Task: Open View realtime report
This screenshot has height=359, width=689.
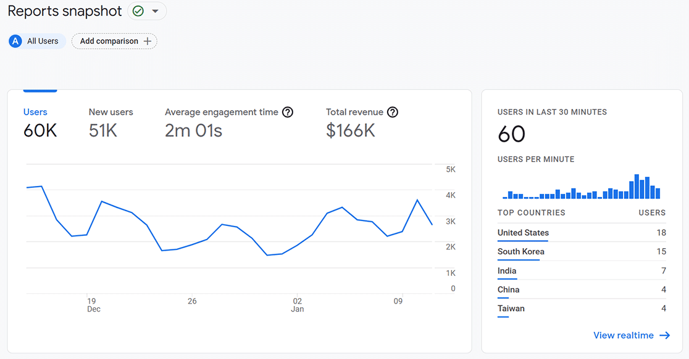Action: click(x=624, y=335)
